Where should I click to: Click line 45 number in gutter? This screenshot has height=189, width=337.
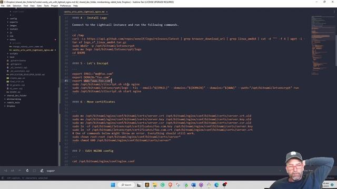pyautogui.click(x=66, y=81)
